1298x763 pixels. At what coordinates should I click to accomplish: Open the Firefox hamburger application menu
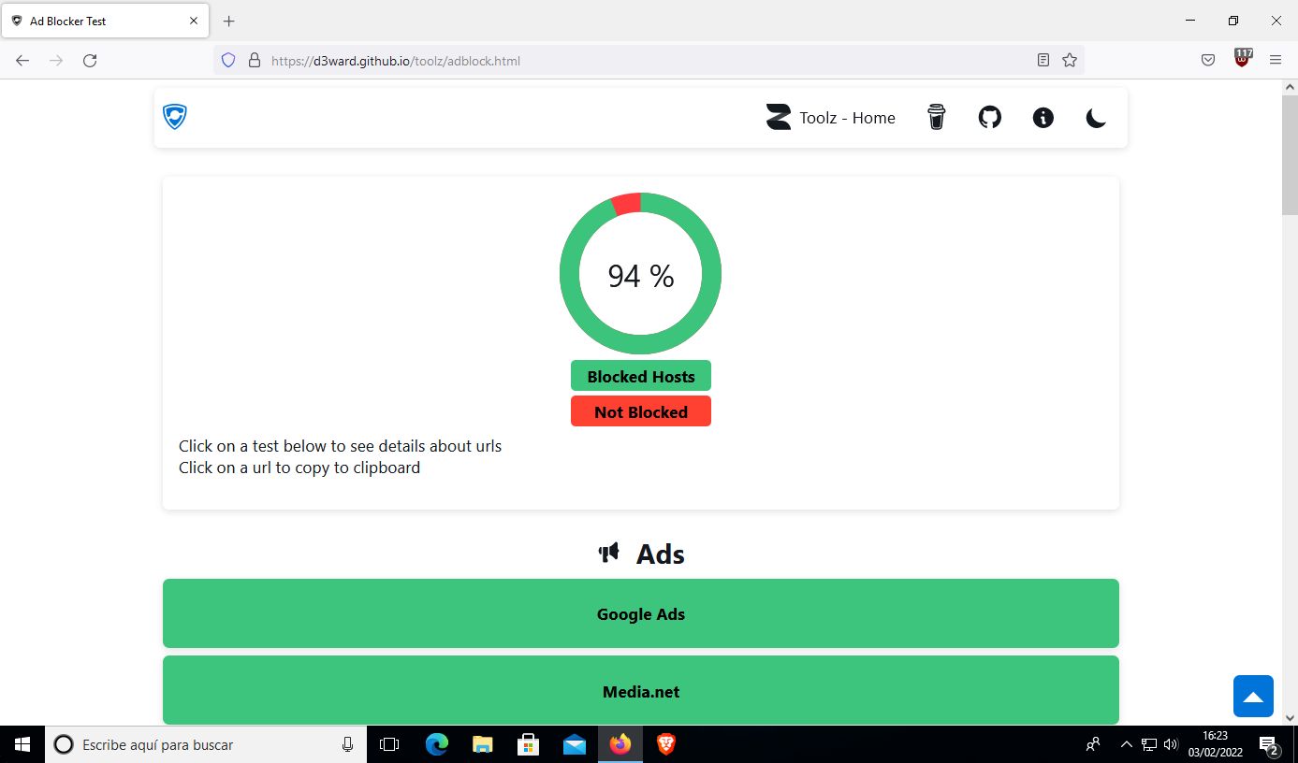[x=1276, y=60]
